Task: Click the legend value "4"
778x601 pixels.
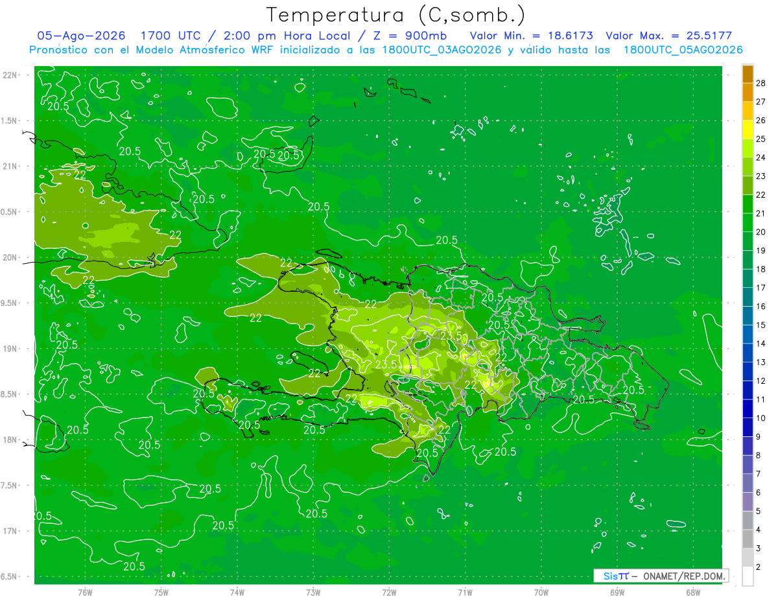Action: pos(759,530)
